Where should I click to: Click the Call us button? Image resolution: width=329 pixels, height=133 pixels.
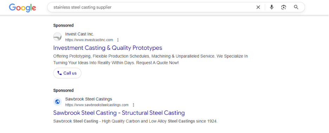(x=67, y=73)
